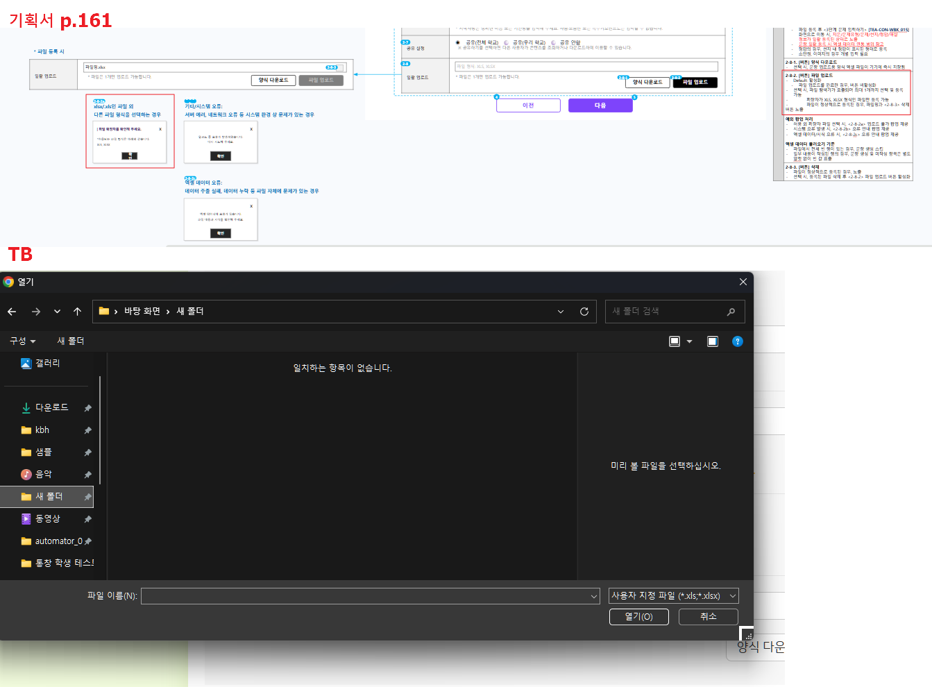Click the purple 다음 button in the mockup
932x687 pixels.
click(x=600, y=105)
